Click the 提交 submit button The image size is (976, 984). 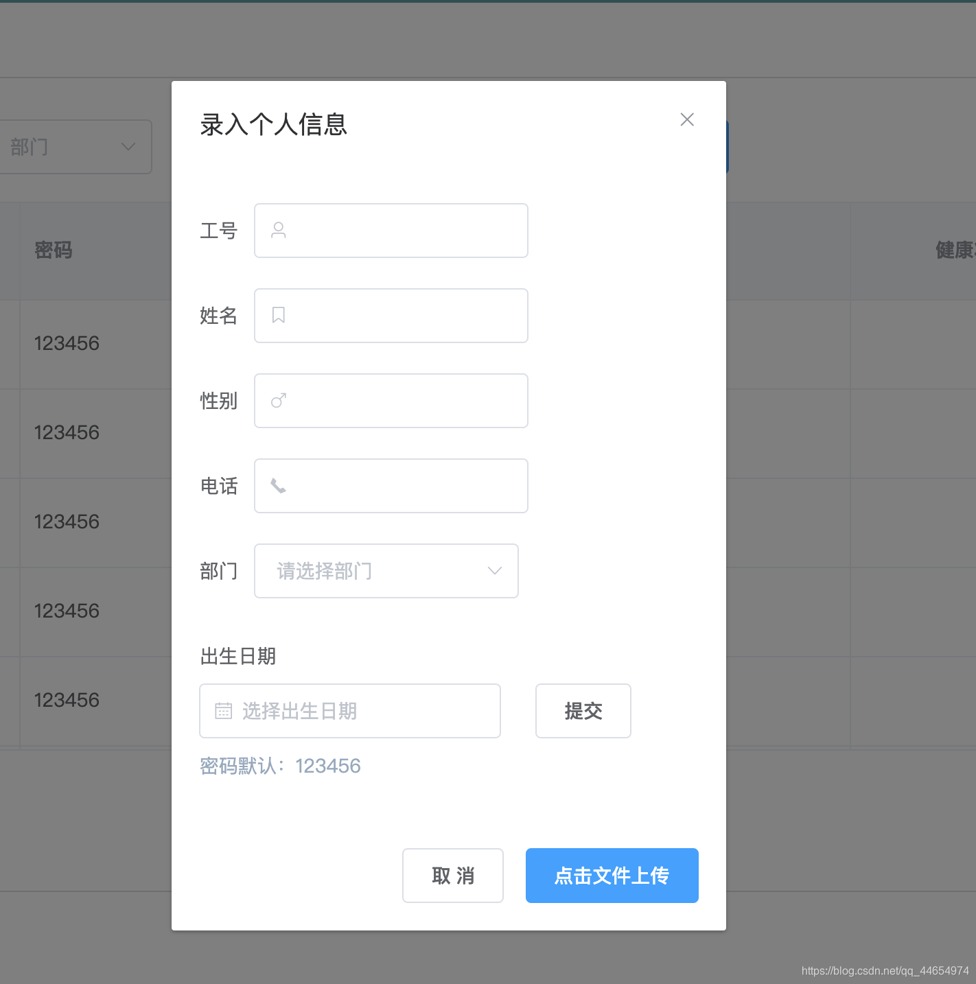583,711
